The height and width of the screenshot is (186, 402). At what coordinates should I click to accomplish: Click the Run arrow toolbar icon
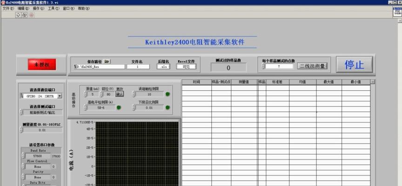[18, 15]
